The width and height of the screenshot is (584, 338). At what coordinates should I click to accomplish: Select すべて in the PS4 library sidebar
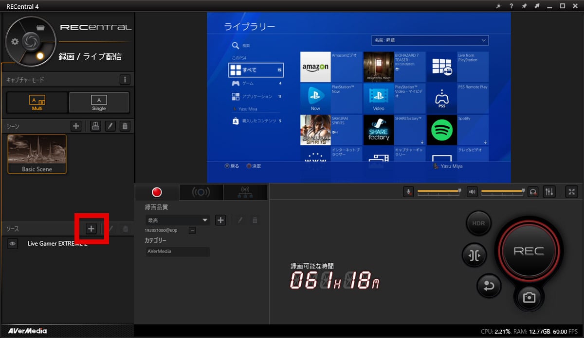pos(256,70)
